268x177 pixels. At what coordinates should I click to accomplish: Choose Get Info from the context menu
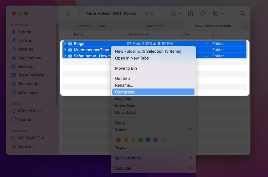click(153, 78)
